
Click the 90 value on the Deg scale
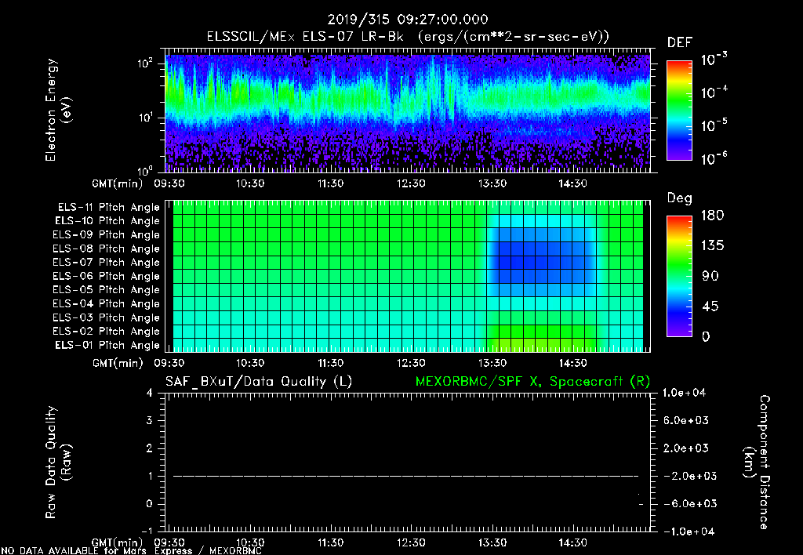click(x=709, y=277)
